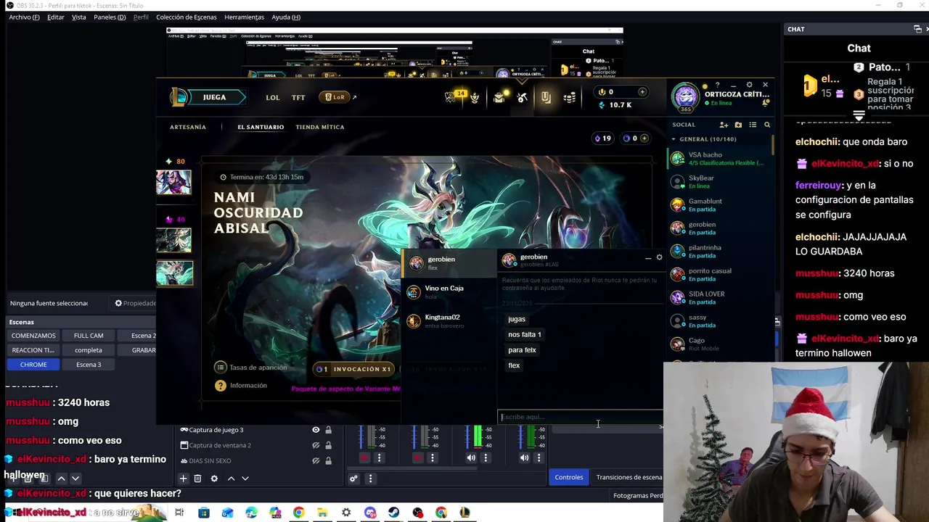Screen dimensions: 929x522
Task: Open gerobien conversation in chat list
Action: pos(449,262)
